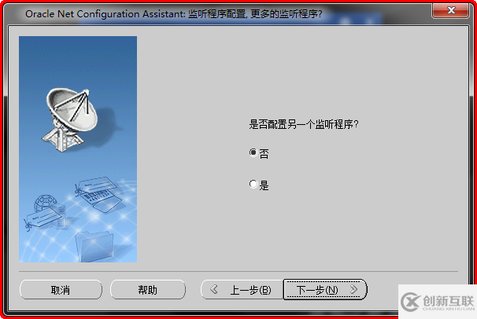The width and height of the screenshot is (477, 319).
Task: Click the 否 option label text
Action: coord(264,153)
